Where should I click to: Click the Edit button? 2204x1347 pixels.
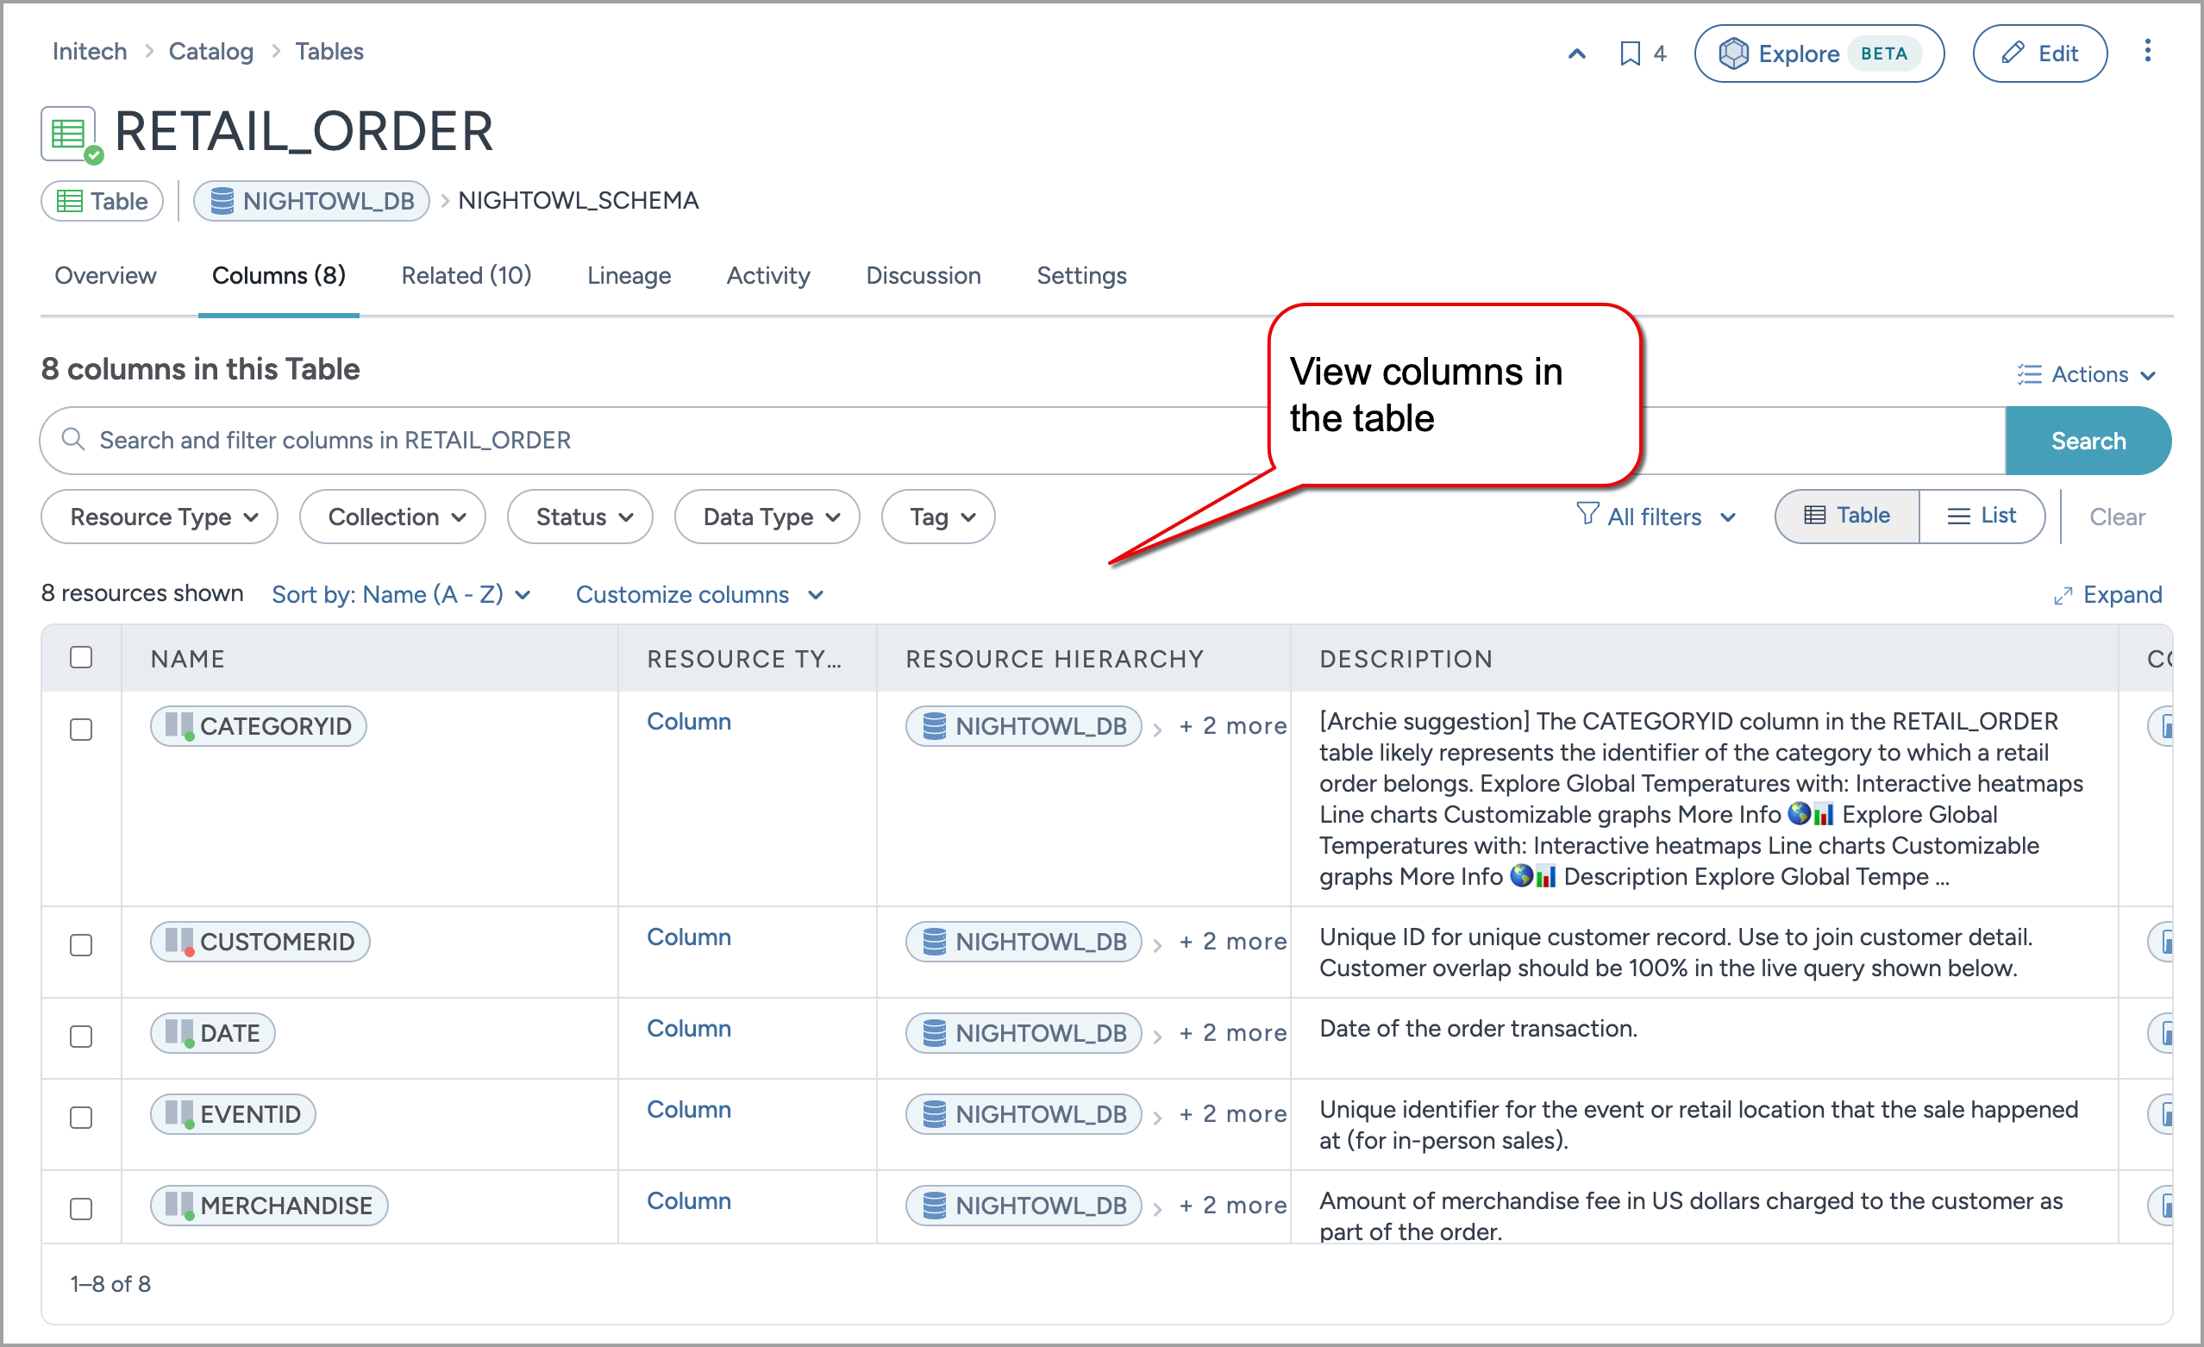point(2039,53)
